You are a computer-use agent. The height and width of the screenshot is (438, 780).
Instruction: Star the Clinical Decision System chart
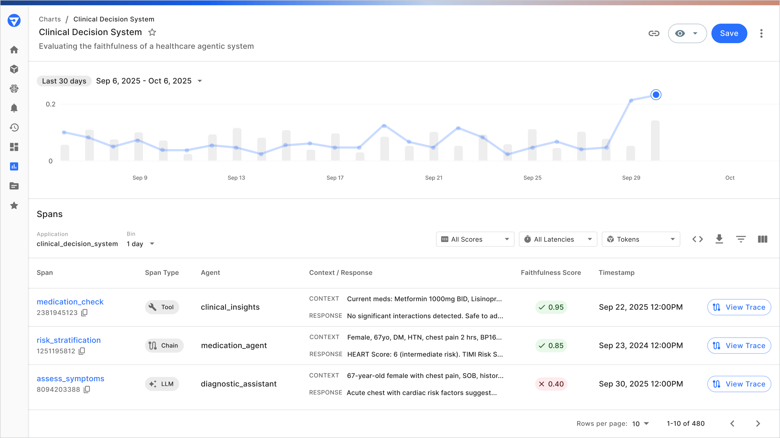[152, 32]
